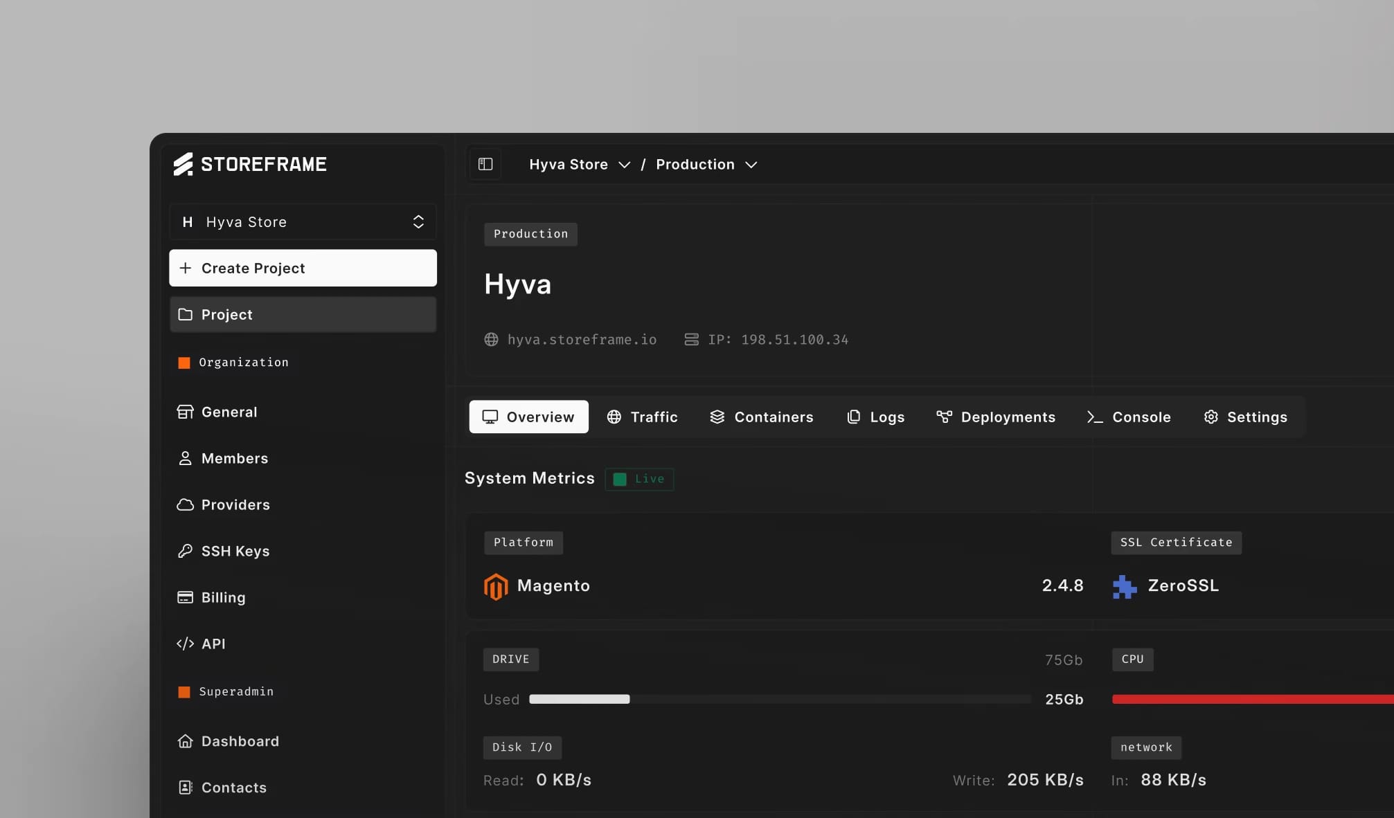1394x818 pixels.
Task: Click the folder icon in the Project row
Action: (185, 314)
